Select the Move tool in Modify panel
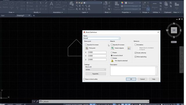Screen dimensions: 186x105 click(30, 3)
